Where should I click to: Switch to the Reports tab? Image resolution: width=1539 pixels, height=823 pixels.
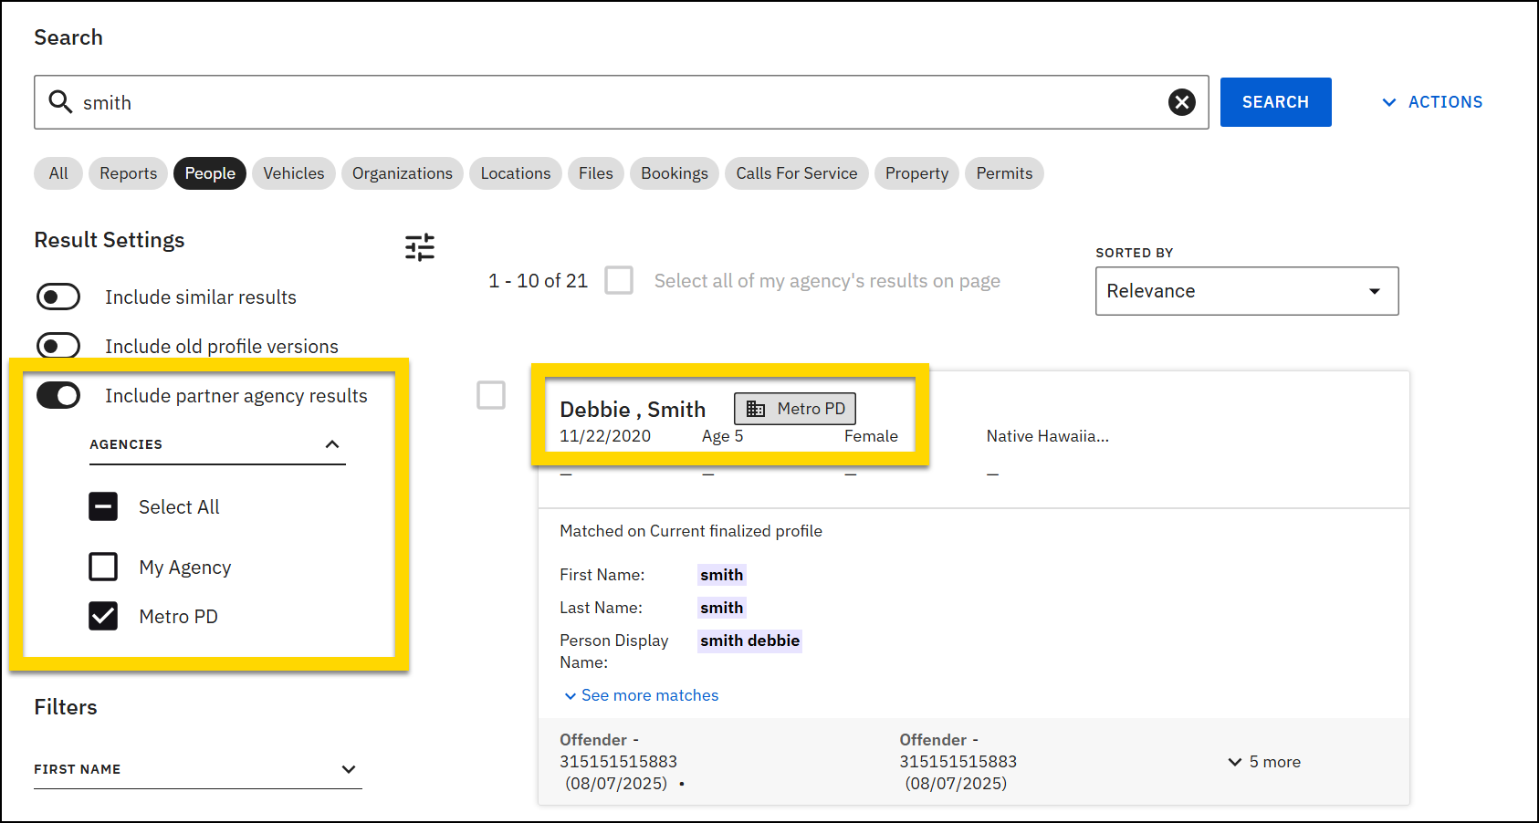click(x=128, y=173)
